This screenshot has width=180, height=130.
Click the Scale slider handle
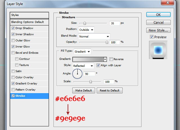(91, 82)
